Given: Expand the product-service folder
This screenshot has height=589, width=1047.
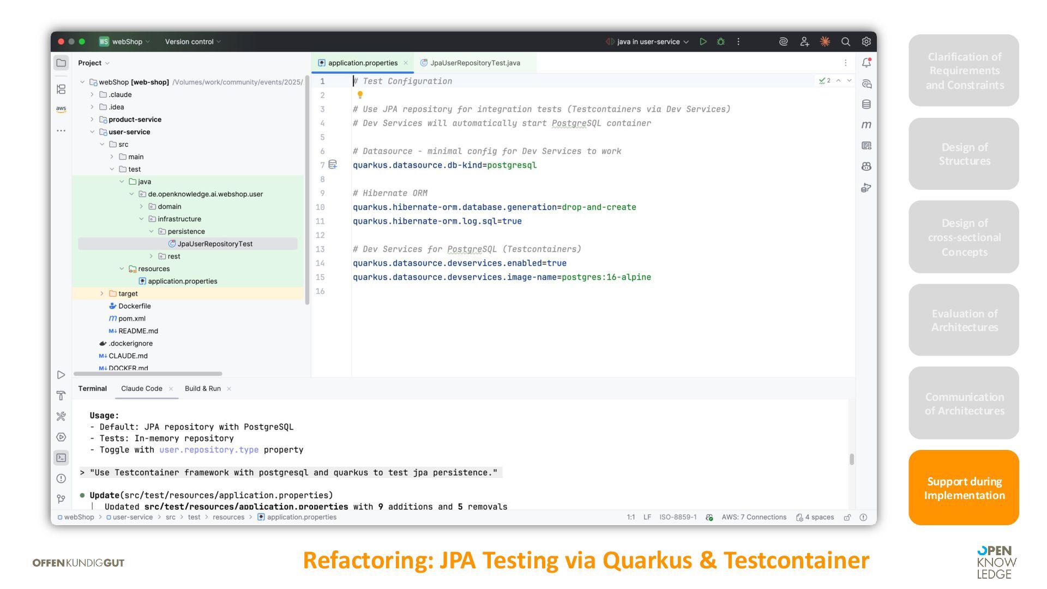Looking at the screenshot, I should (92, 119).
